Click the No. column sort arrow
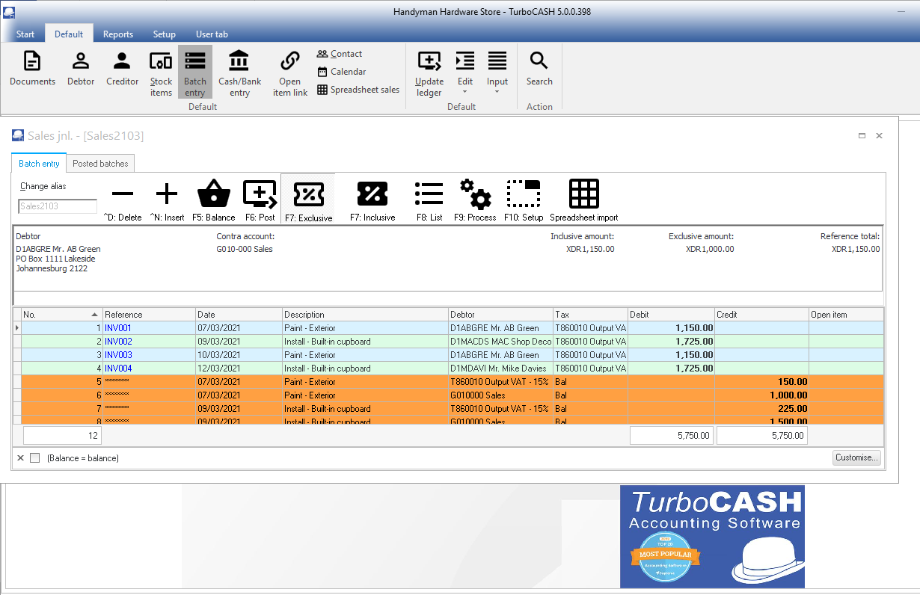Screen dimensions: 920x595 [94, 315]
